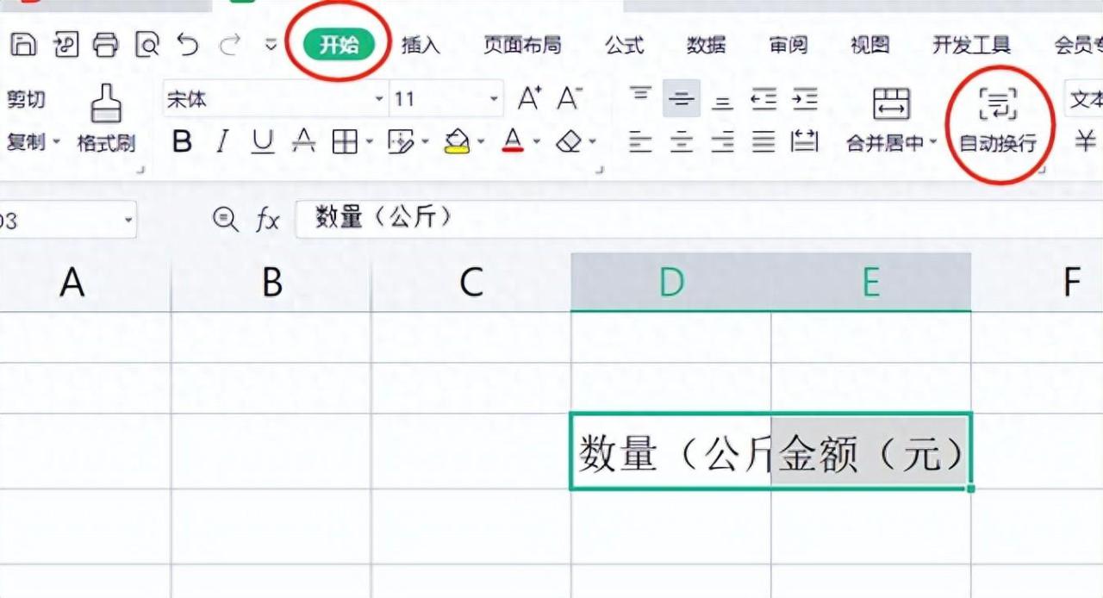Center text horizontally
The height and width of the screenshot is (598, 1103).
point(681,141)
